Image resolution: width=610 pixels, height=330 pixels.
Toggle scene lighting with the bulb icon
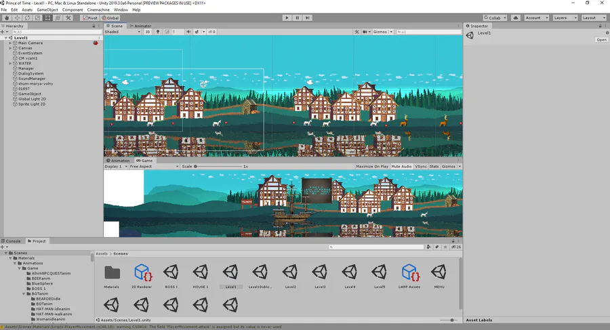tap(158, 32)
